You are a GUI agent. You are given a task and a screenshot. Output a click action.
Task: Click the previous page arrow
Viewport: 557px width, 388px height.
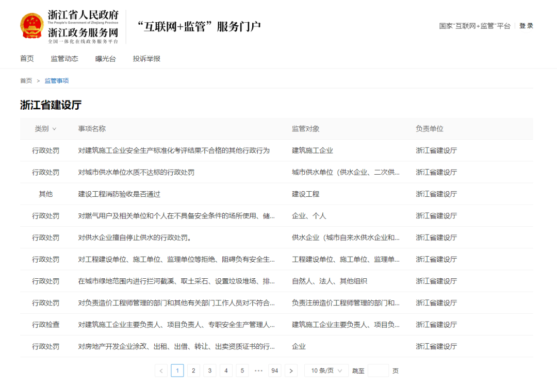pos(161,370)
